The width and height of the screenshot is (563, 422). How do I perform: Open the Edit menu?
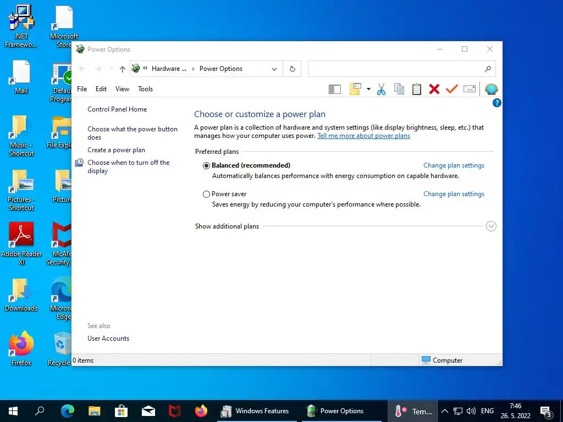(x=101, y=89)
